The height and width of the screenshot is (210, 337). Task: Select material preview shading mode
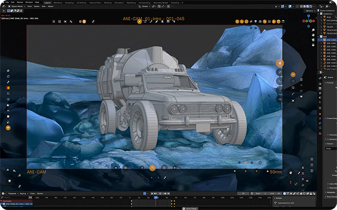308,6
